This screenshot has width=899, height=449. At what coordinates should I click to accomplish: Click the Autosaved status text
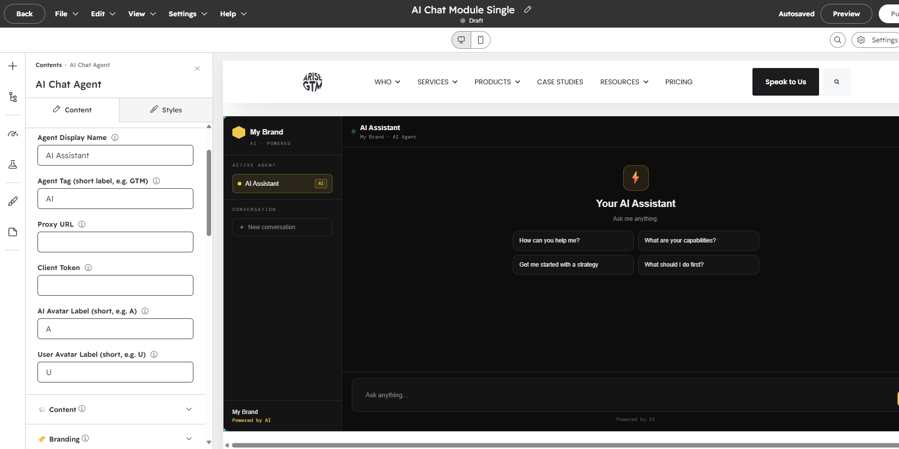(796, 14)
